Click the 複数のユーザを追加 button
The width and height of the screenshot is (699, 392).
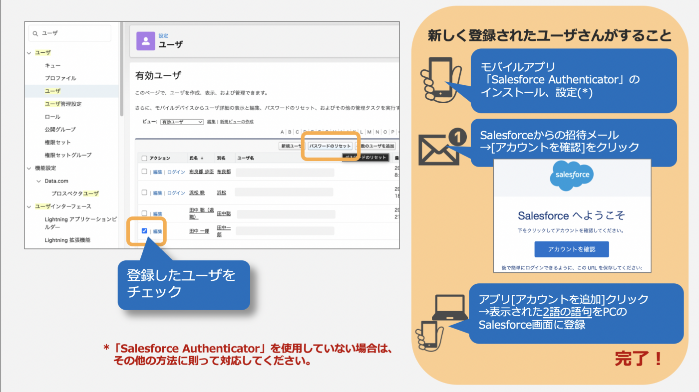pyautogui.click(x=375, y=146)
